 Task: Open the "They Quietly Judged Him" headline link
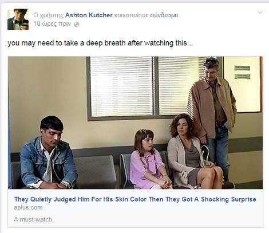click(135, 199)
